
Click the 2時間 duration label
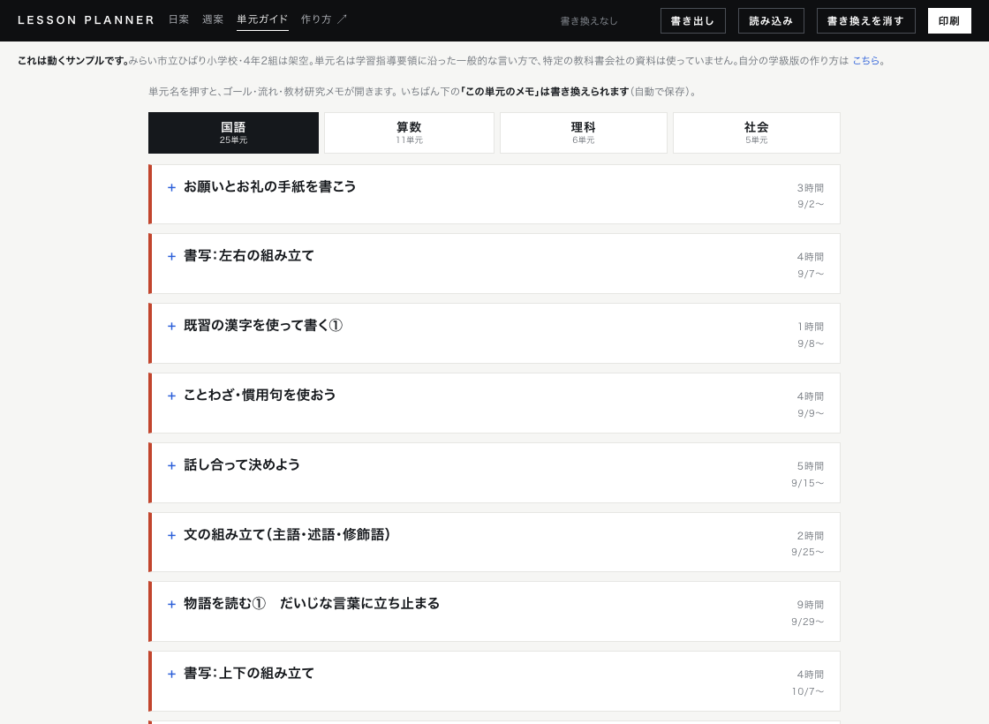(811, 536)
